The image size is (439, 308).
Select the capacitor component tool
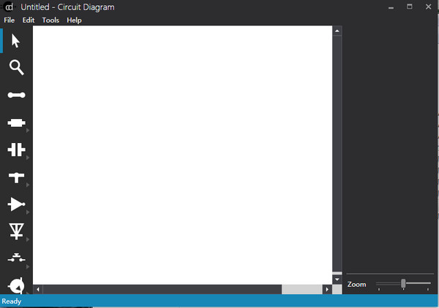coord(16,150)
